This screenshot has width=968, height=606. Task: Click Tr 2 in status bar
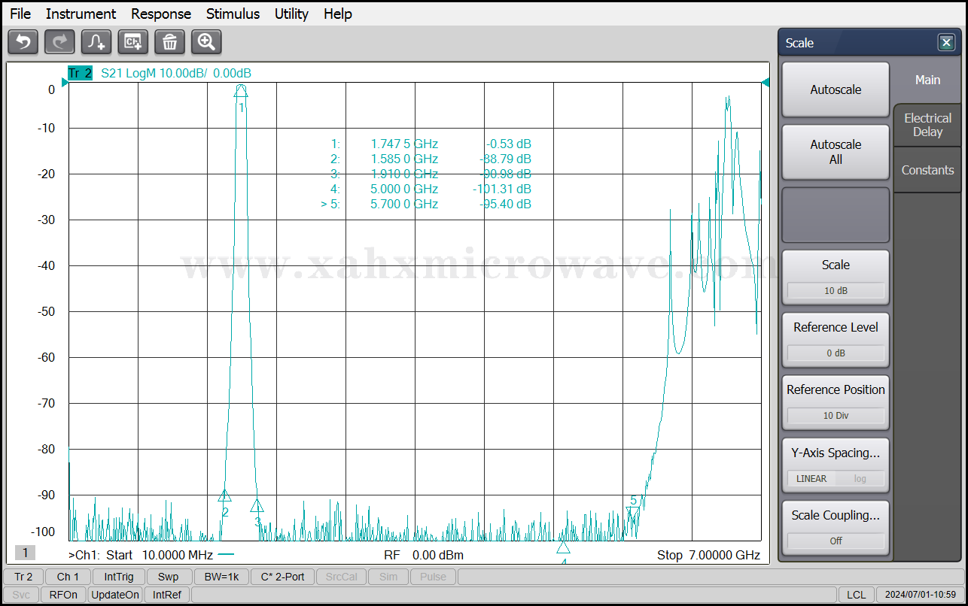(x=24, y=577)
